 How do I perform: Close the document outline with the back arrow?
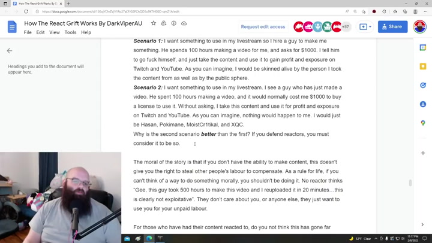pyautogui.click(x=10, y=51)
